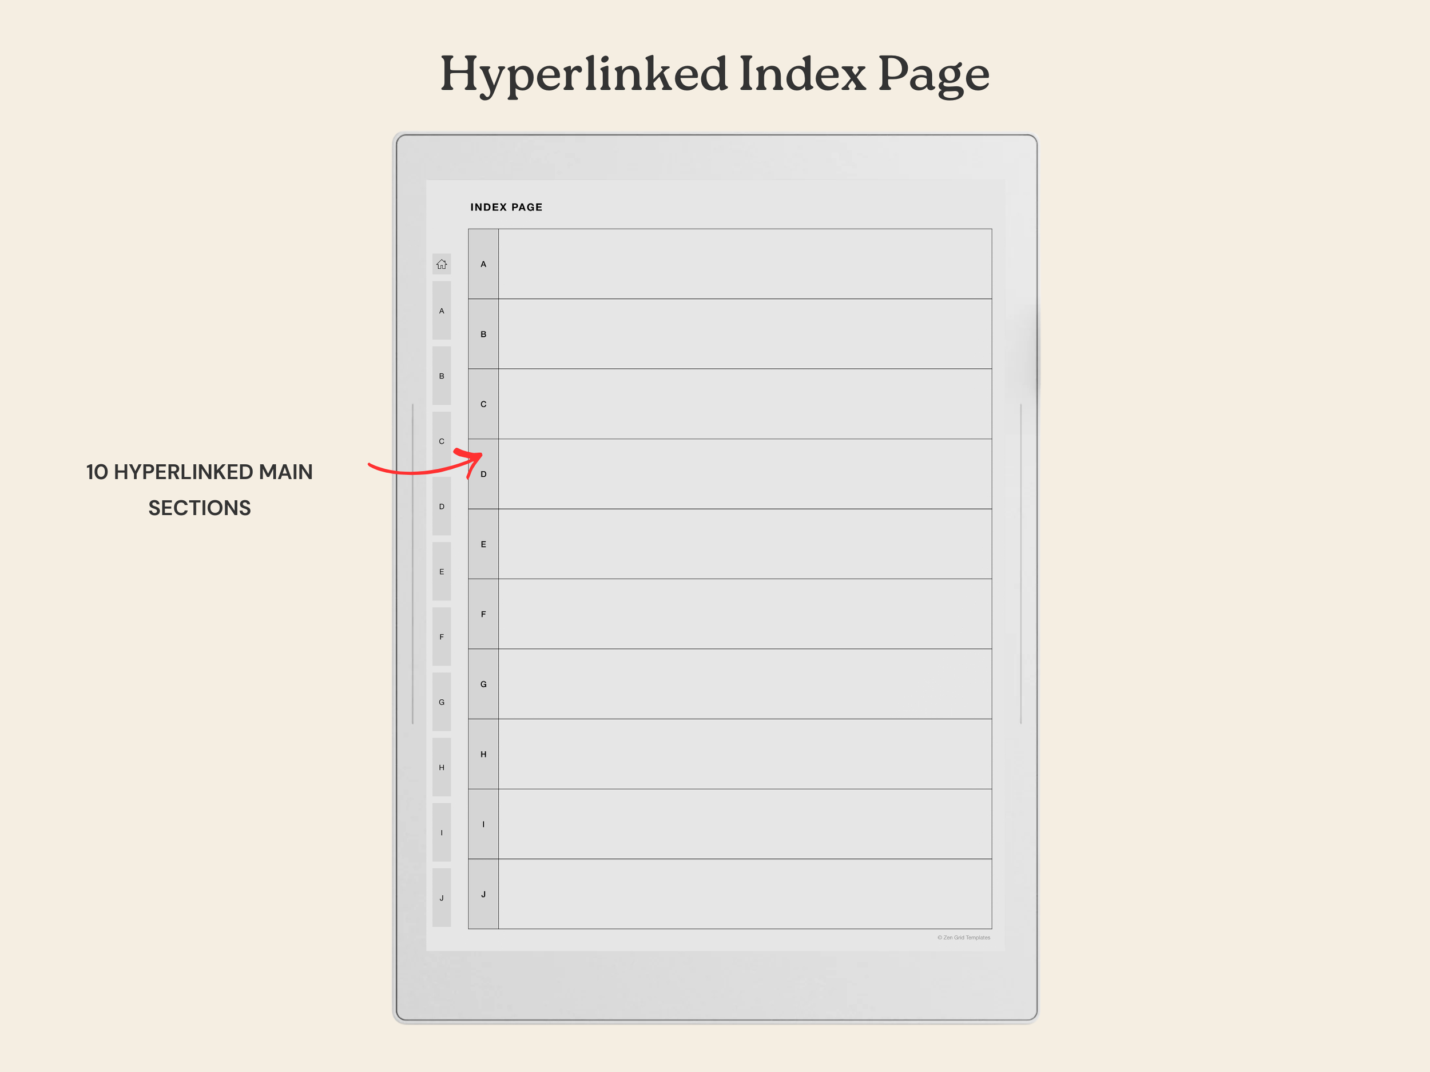This screenshot has height=1072, width=1430.
Task: Open side tab B
Action: point(442,376)
